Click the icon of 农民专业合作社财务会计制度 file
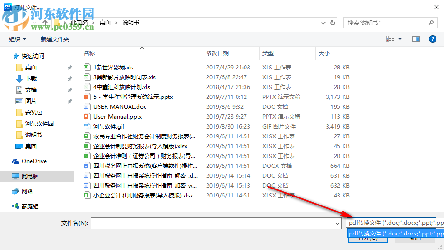This screenshot has height=250, width=444. [87, 136]
